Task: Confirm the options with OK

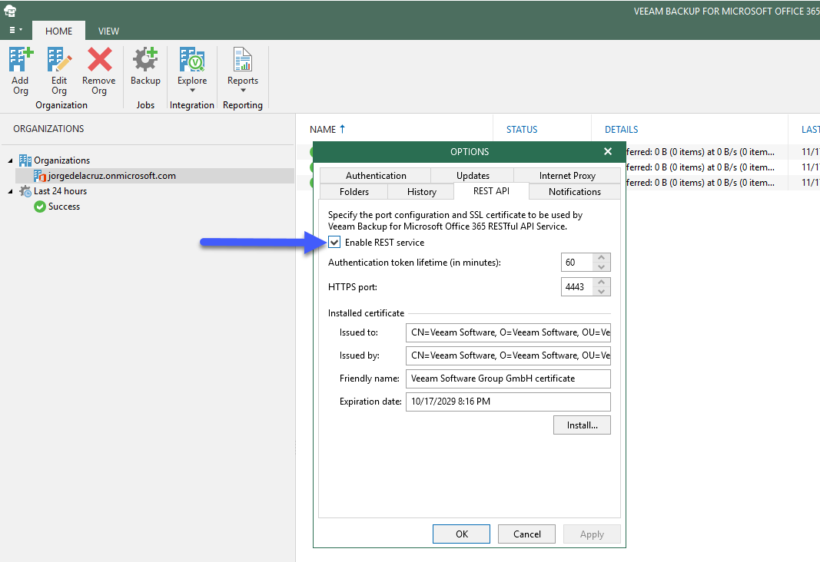Action: tap(461, 534)
